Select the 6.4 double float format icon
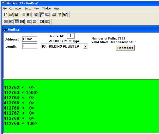 point(42,21)
